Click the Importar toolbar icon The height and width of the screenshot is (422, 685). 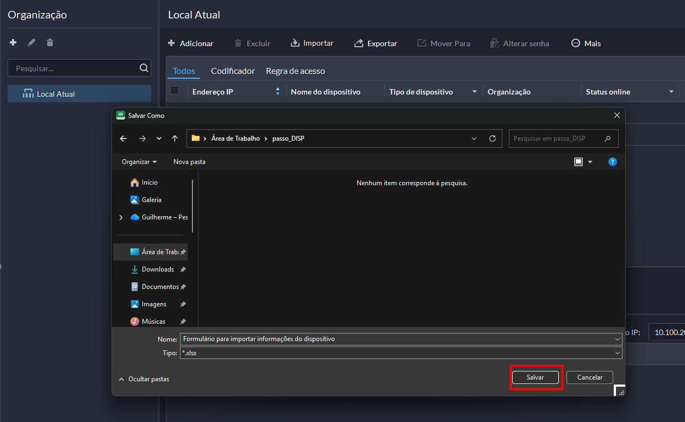[x=295, y=43]
